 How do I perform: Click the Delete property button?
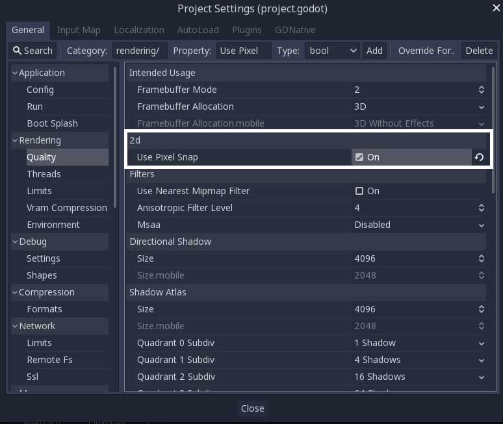coord(479,51)
